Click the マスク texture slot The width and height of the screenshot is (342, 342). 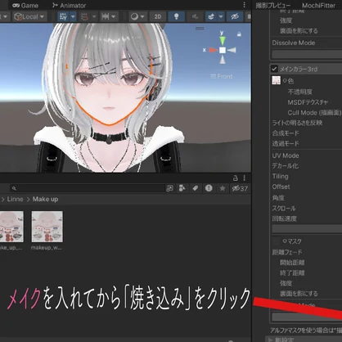pos(277,241)
